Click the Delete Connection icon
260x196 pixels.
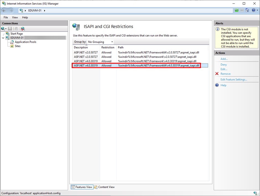(23, 29)
